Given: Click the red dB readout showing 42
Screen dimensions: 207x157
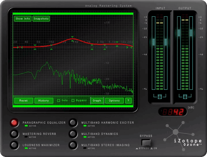Looking at the screenshot, I should pyautogui.click(x=173, y=112).
